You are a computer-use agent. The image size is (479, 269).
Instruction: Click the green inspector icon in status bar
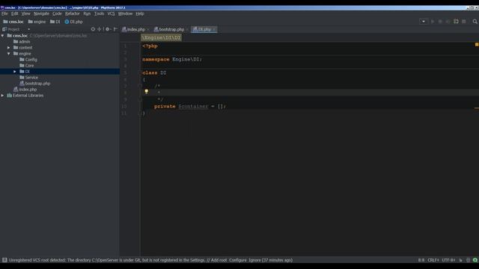[x=475, y=260]
